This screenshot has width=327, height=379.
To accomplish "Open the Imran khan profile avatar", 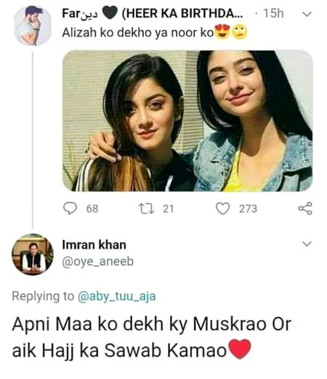I will tap(33, 255).
